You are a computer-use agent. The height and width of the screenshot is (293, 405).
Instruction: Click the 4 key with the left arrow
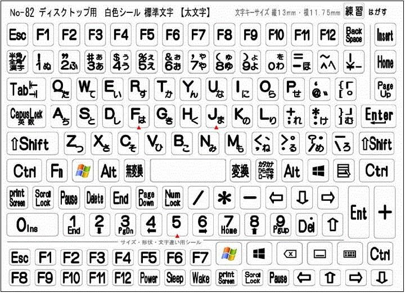(151, 224)
